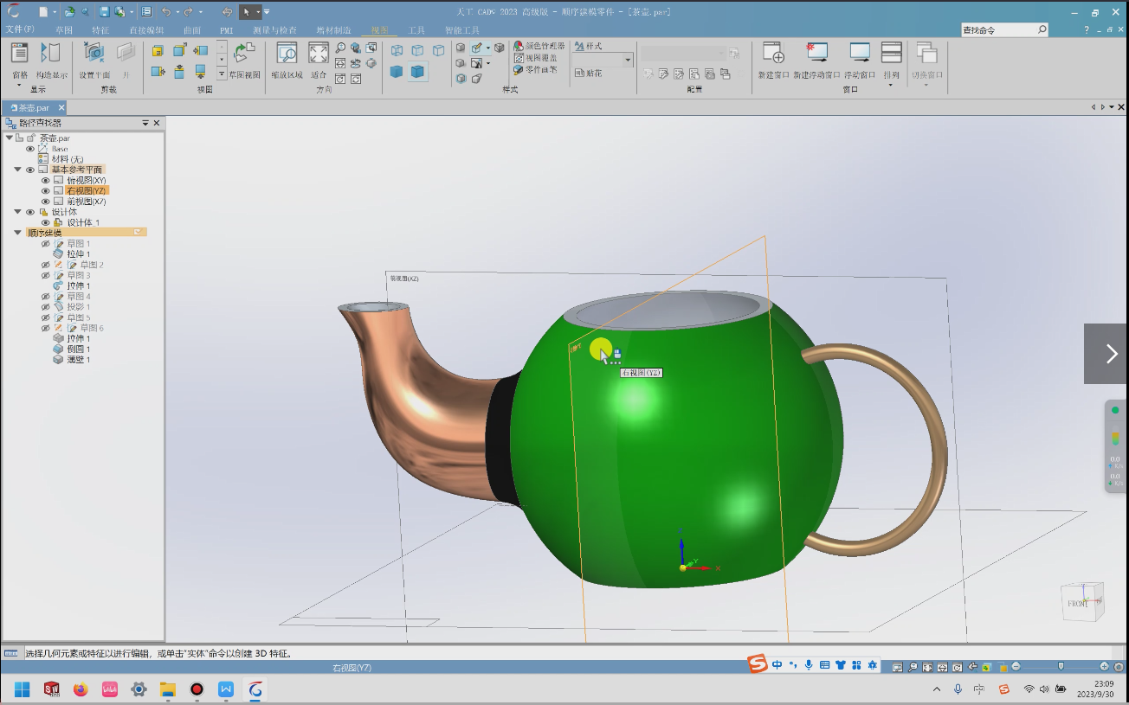Screen dimensions: 1129x705
Task: Click the 窗格 (Panes) ribbon icon
Action: coord(19,54)
